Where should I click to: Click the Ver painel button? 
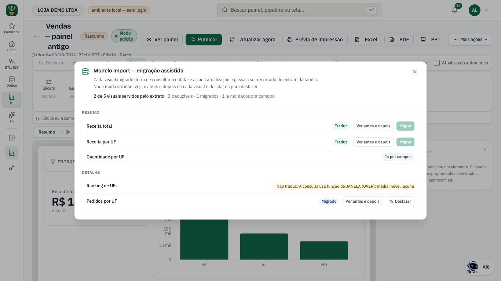click(x=162, y=40)
